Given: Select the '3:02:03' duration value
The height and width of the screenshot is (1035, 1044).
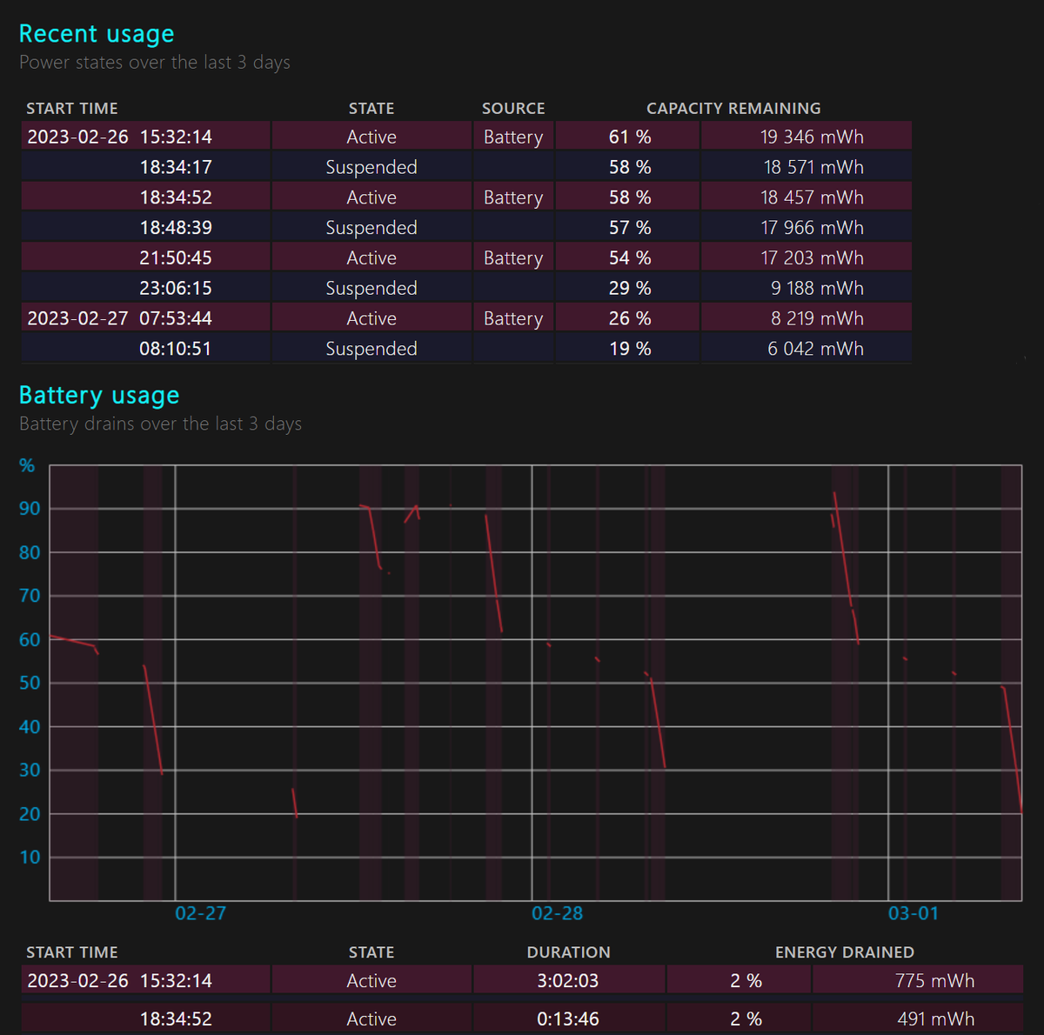Looking at the screenshot, I should (568, 981).
